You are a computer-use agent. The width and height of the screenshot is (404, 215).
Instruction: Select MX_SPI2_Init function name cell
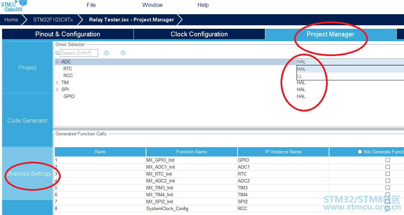pyautogui.click(x=191, y=201)
